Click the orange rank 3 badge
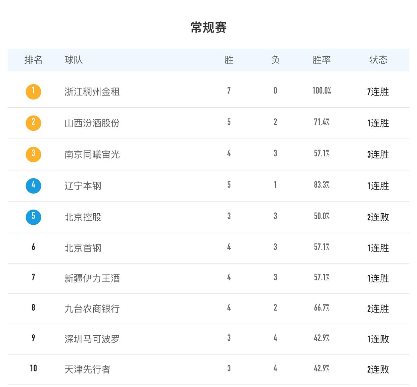 [33, 155]
